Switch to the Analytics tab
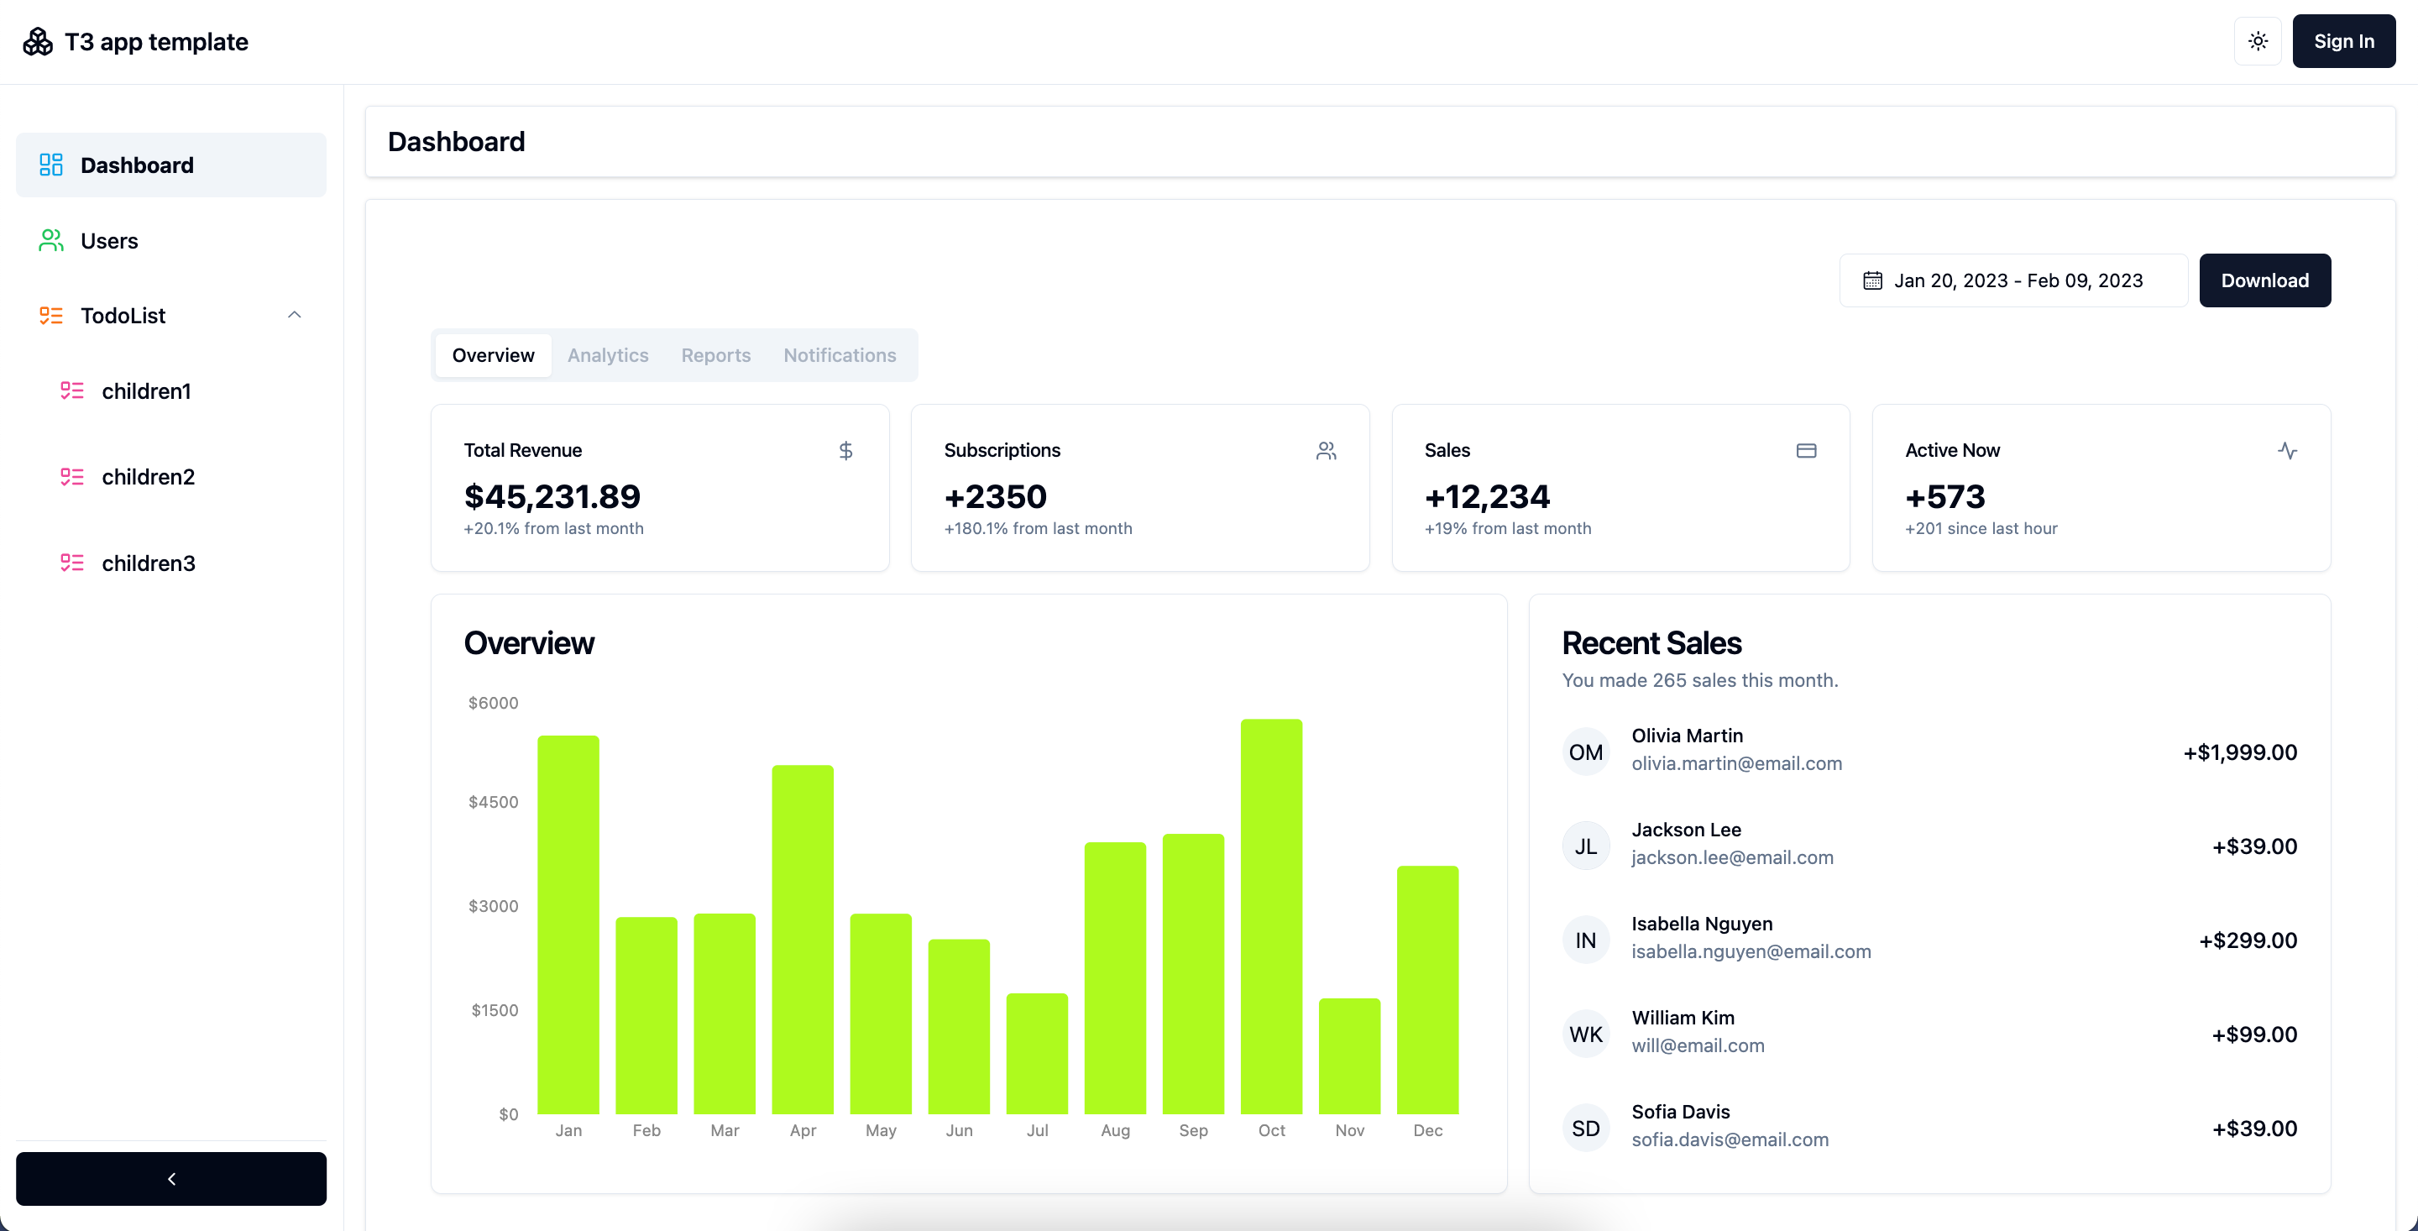2418x1231 pixels. point(607,355)
